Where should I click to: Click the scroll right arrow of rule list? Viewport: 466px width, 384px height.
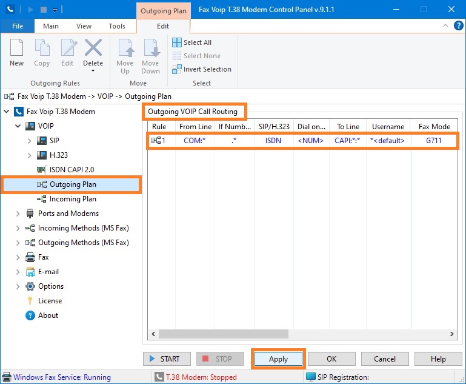click(451, 334)
